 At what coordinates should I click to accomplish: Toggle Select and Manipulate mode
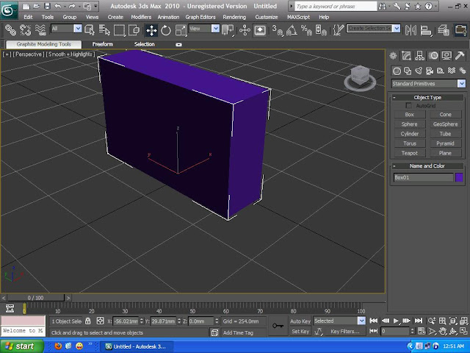coord(245,30)
